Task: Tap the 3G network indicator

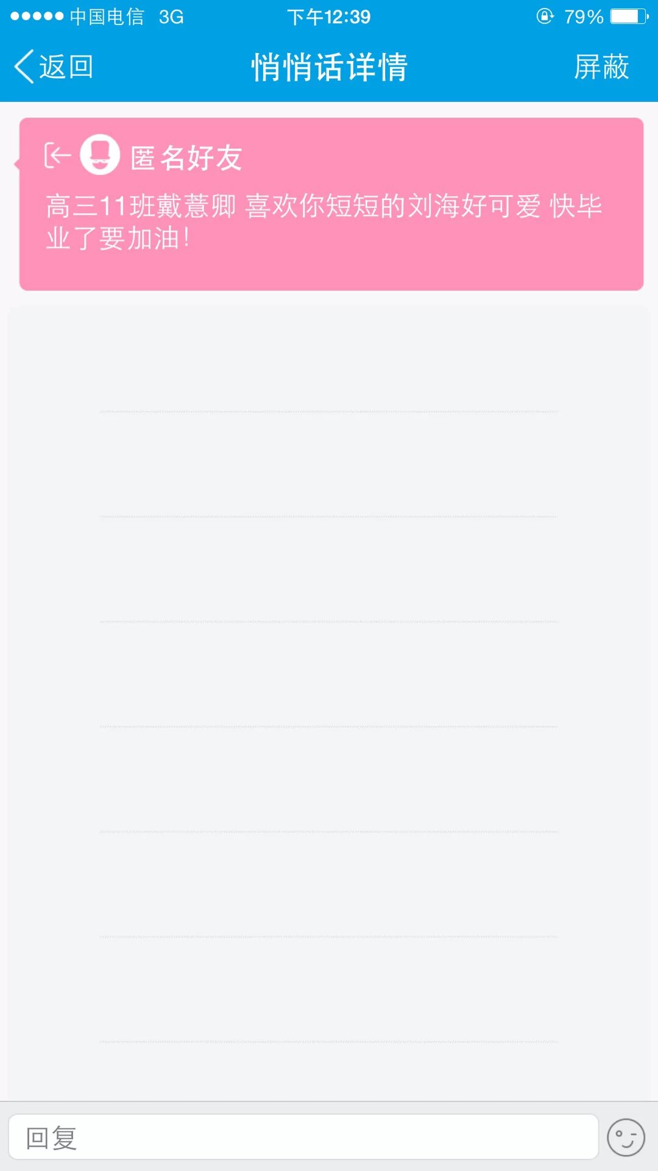Action: [x=171, y=16]
